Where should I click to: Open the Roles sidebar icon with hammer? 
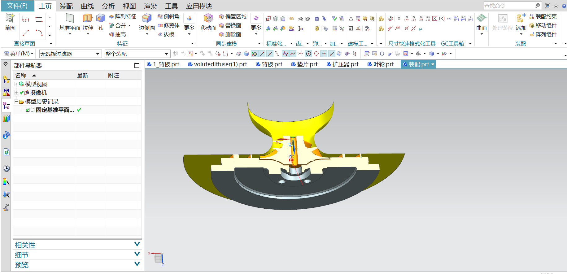(x=6, y=207)
